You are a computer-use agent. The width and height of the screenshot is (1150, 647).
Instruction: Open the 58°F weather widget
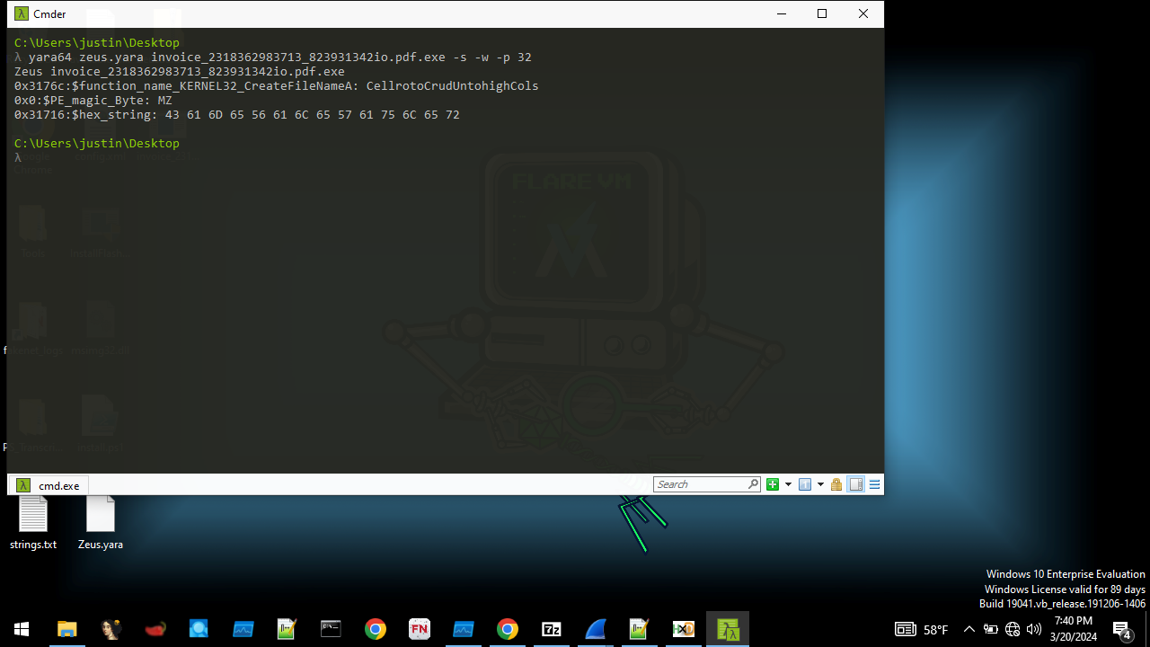[x=922, y=629]
